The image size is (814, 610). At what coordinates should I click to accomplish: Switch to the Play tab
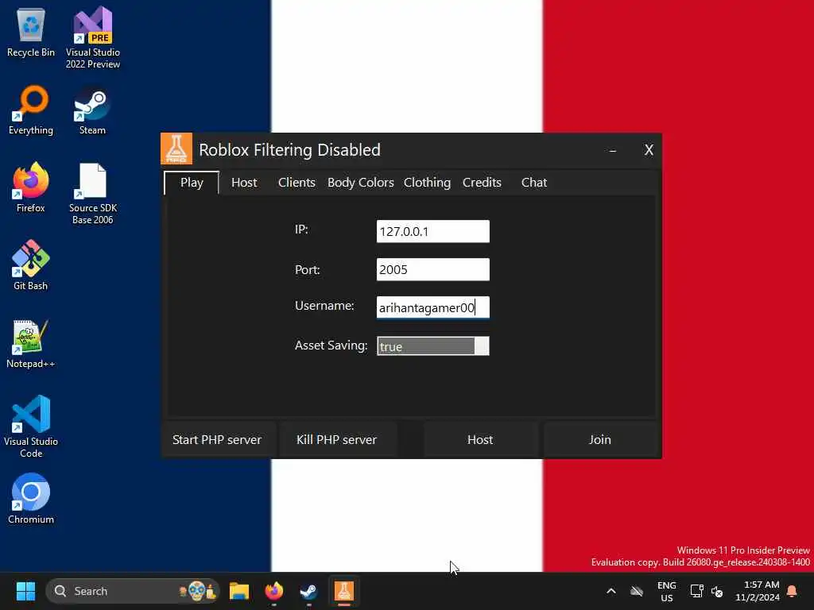192,183
